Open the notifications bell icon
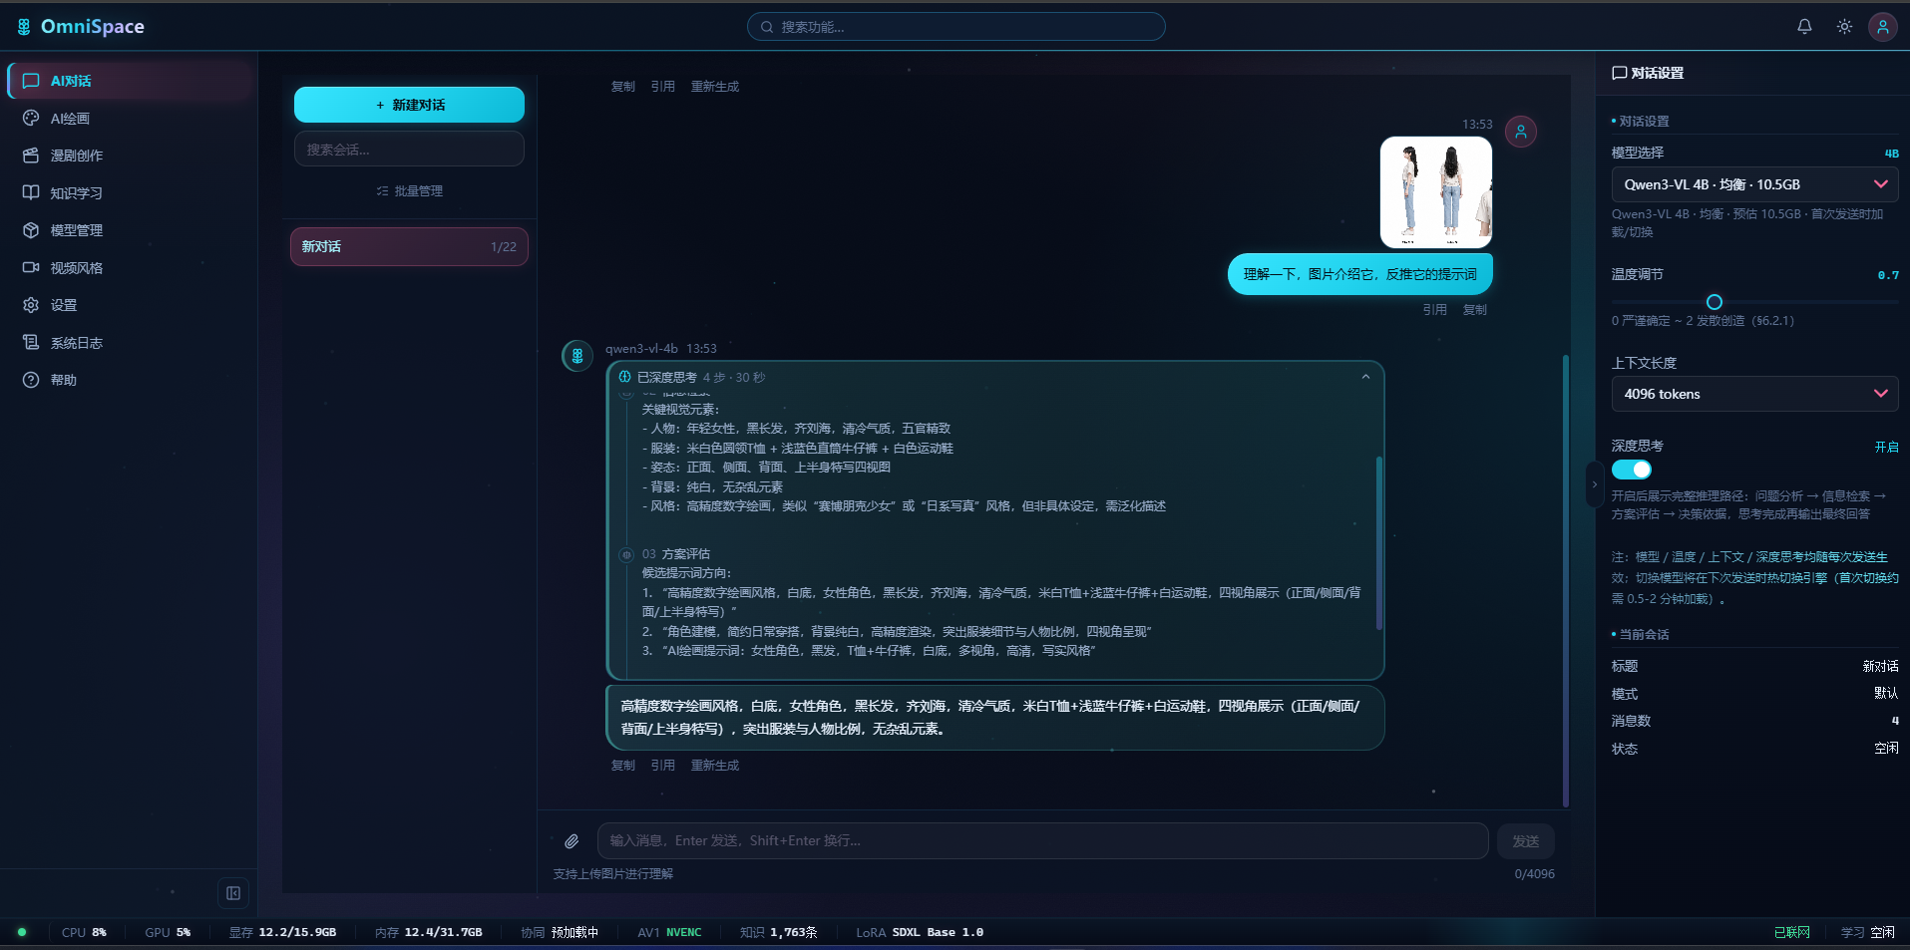Viewport: 1910px width, 950px height. pyautogui.click(x=1804, y=27)
